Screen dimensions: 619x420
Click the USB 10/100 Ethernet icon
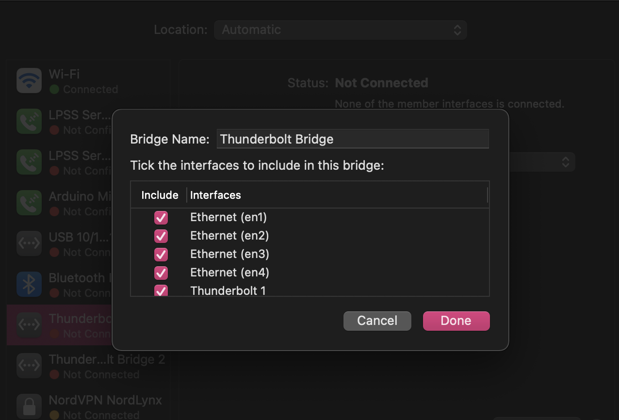(x=29, y=243)
